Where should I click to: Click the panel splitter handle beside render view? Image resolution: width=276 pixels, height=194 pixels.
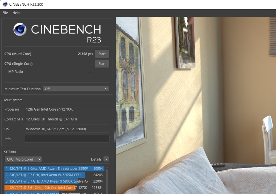pyautogui.click(x=115, y=134)
